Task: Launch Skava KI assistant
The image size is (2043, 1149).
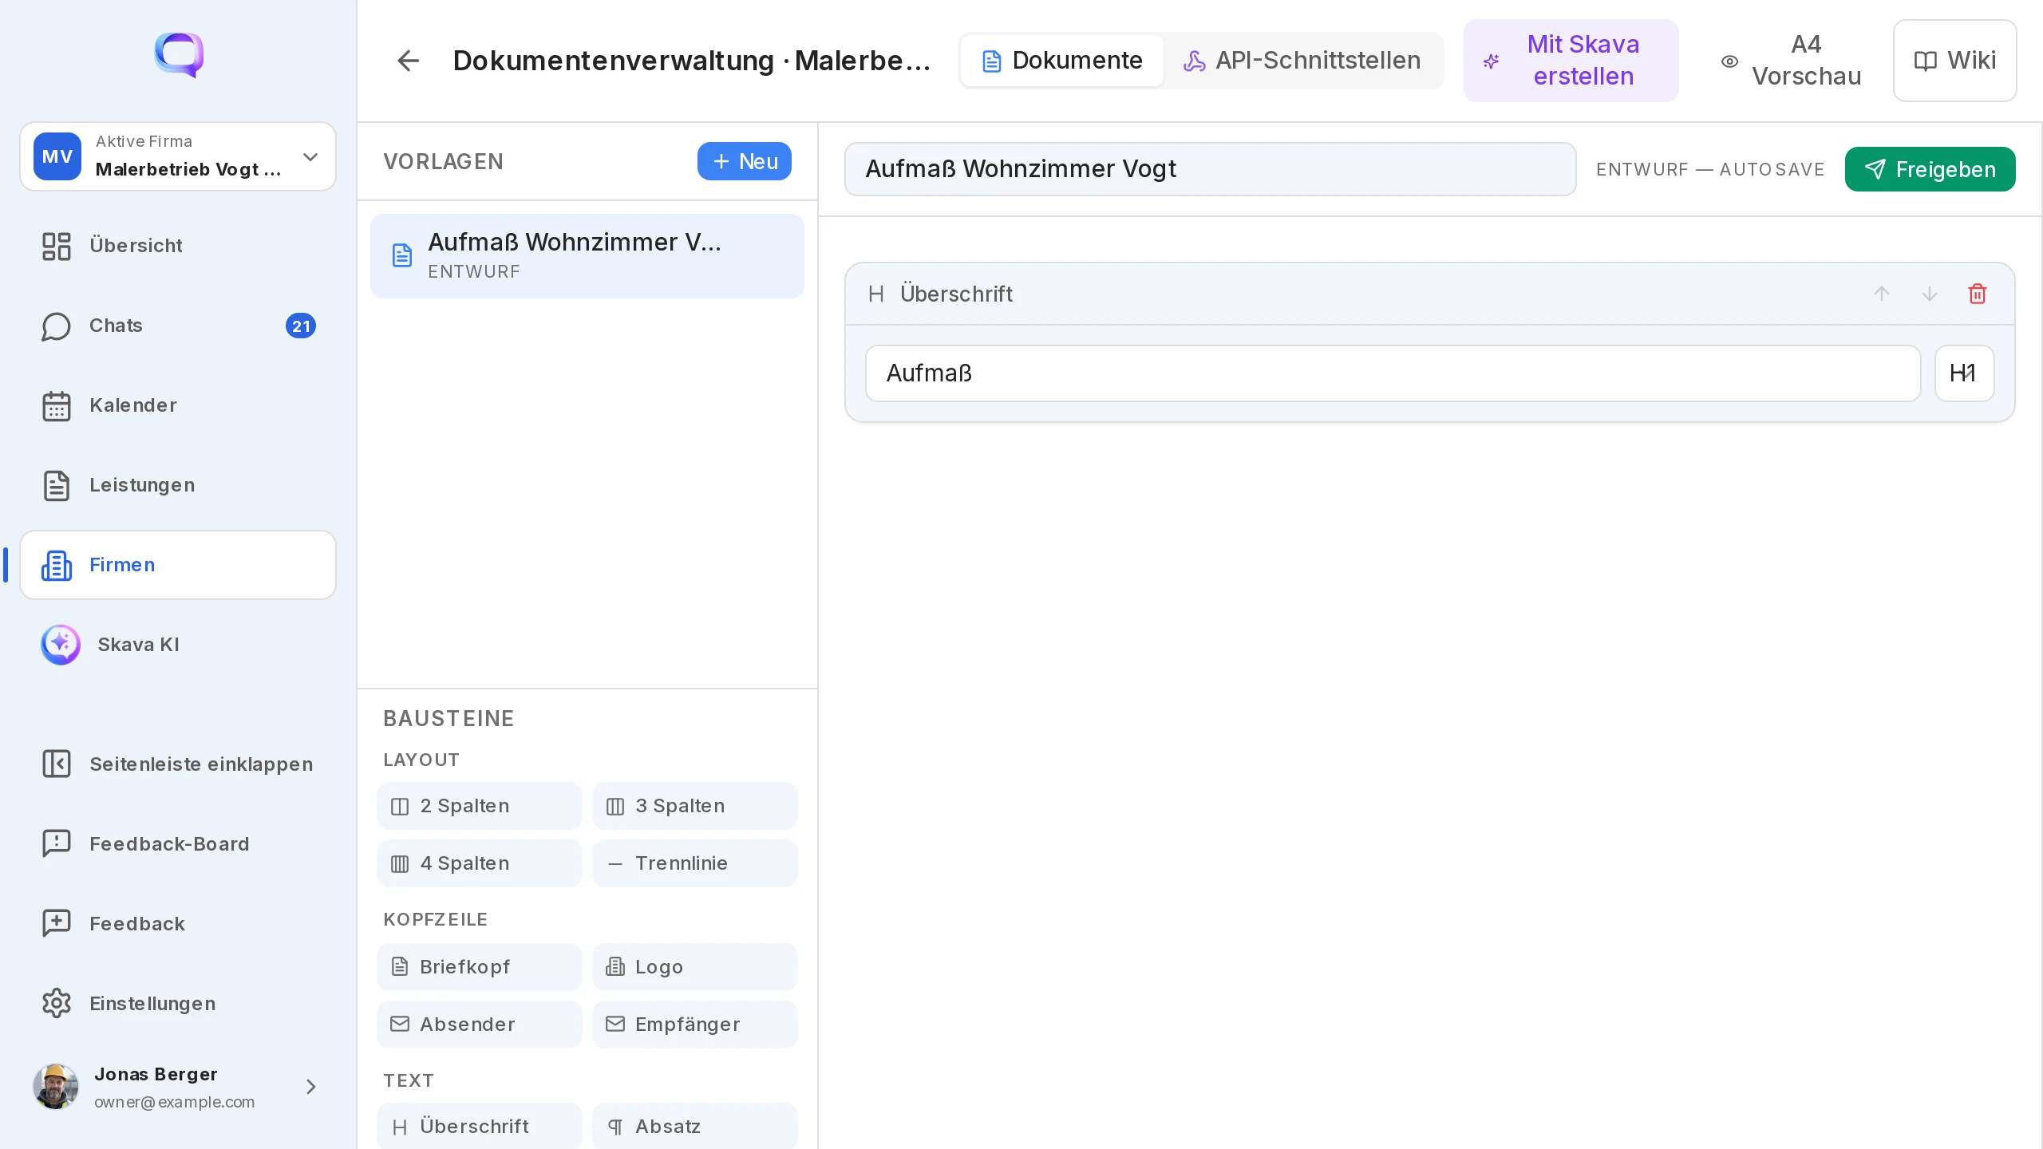Action: [x=178, y=645]
